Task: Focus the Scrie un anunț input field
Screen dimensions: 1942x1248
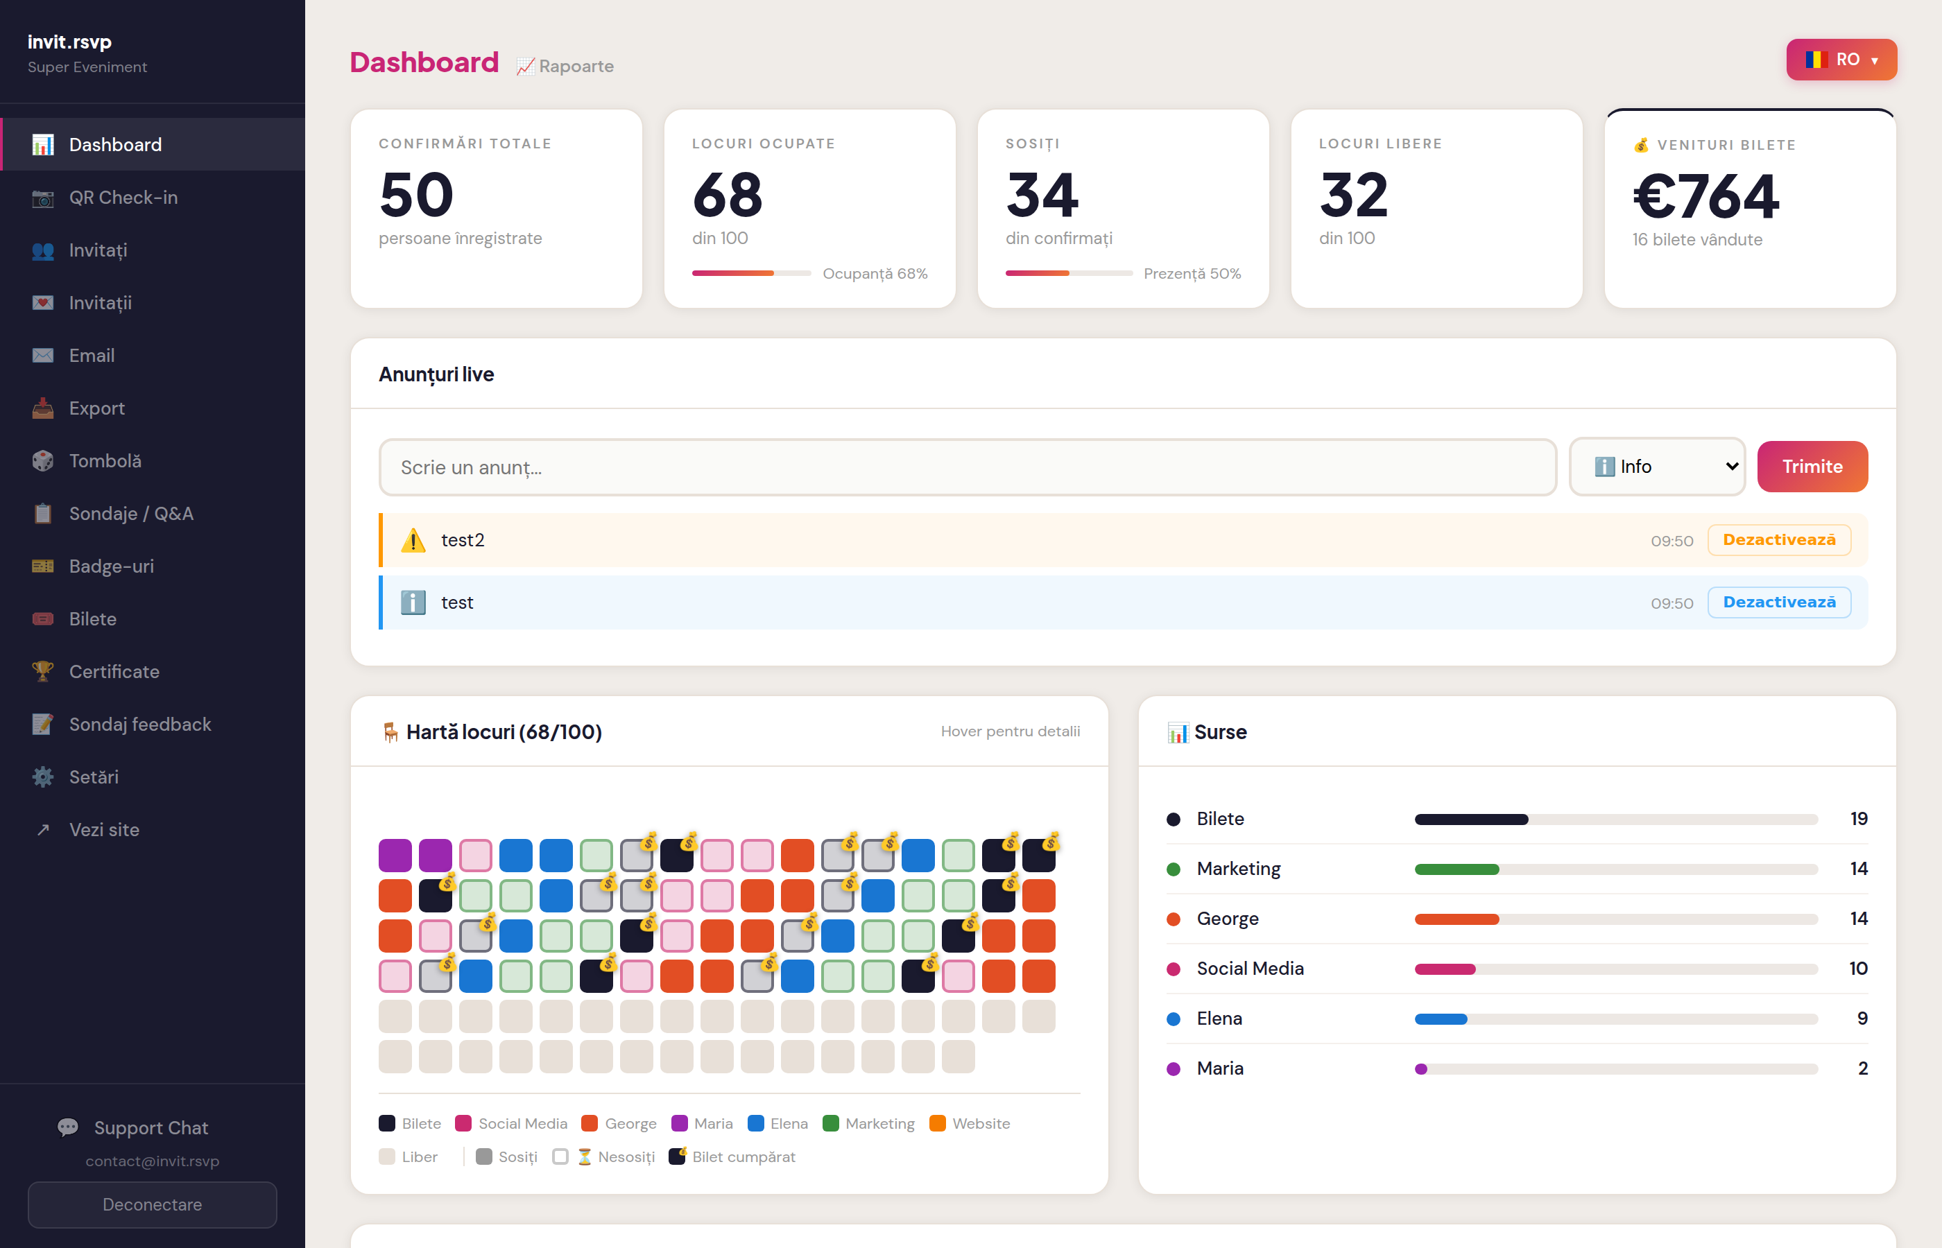Action: coord(968,467)
